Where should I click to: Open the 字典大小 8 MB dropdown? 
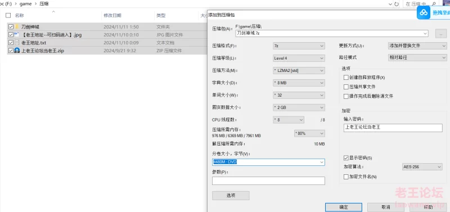click(299, 83)
